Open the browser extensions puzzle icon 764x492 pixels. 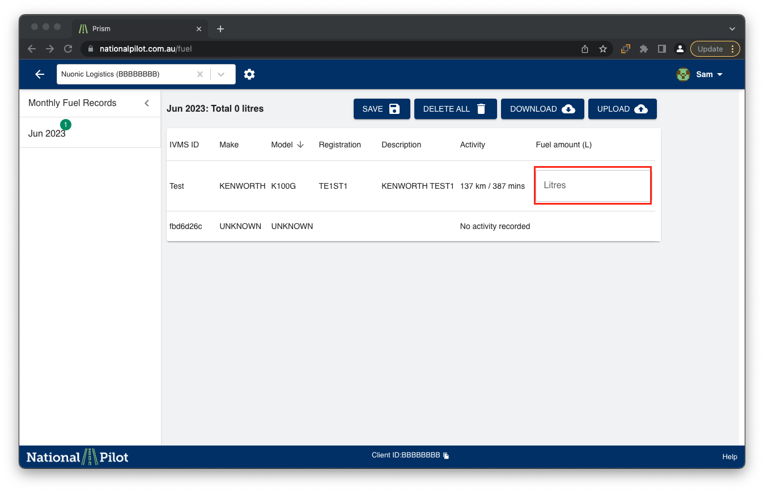click(643, 49)
